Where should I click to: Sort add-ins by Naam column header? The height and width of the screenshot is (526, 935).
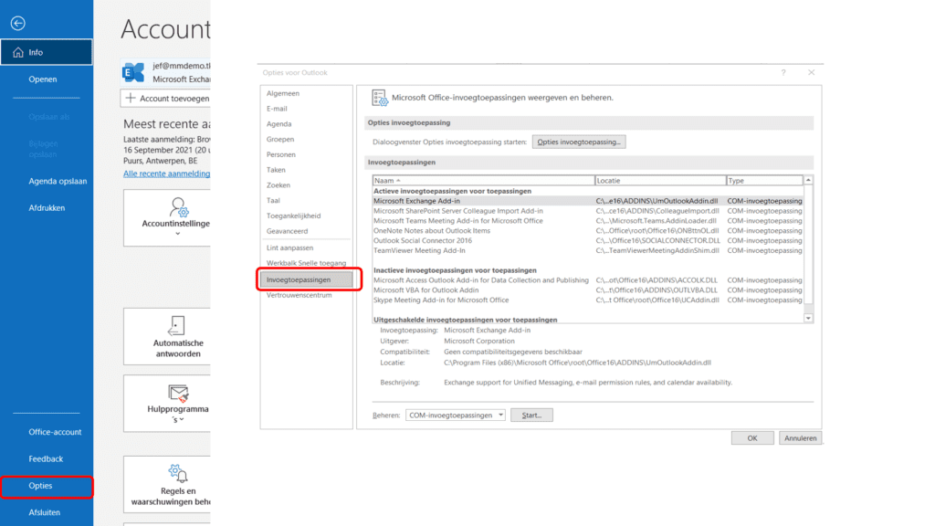click(484, 180)
